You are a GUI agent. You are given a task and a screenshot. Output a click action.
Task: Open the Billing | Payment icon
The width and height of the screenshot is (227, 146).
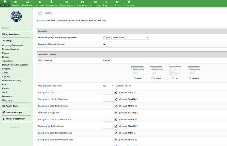tap(67, 2)
